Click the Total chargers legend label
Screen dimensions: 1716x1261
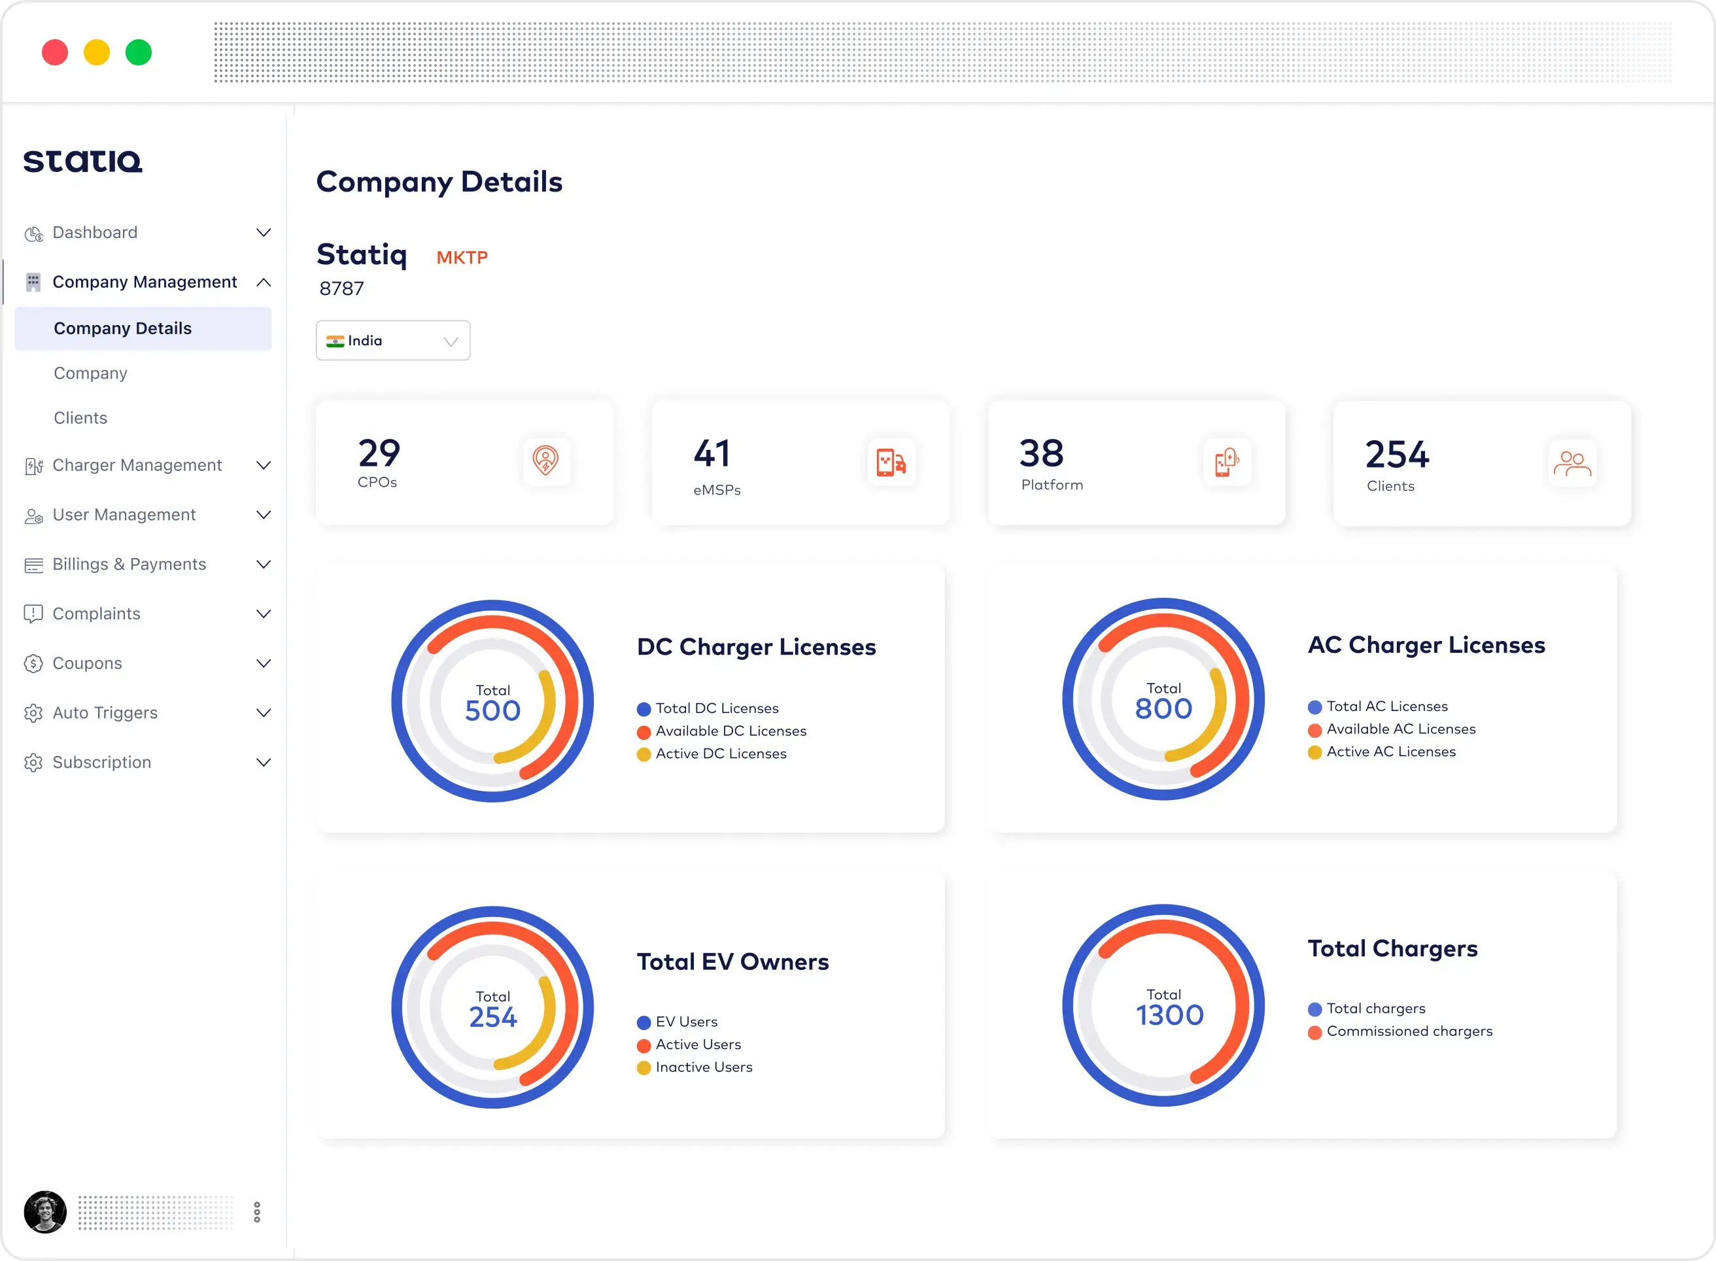[x=1376, y=1009]
